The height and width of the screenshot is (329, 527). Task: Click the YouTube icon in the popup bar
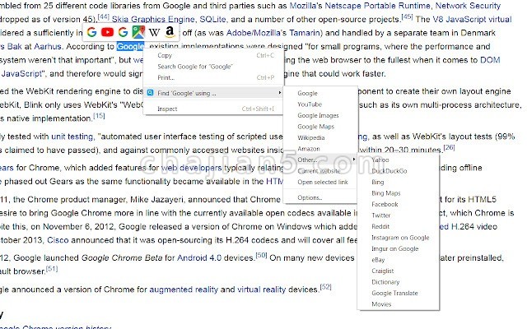coord(107,32)
